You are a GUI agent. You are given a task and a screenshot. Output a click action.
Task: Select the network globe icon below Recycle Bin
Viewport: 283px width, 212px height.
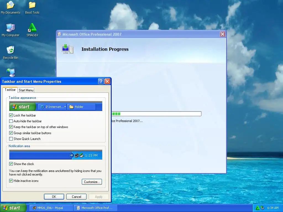(x=11, y=73)
